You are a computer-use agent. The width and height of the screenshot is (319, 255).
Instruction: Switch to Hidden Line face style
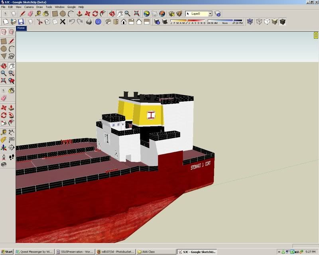[267, 22]
